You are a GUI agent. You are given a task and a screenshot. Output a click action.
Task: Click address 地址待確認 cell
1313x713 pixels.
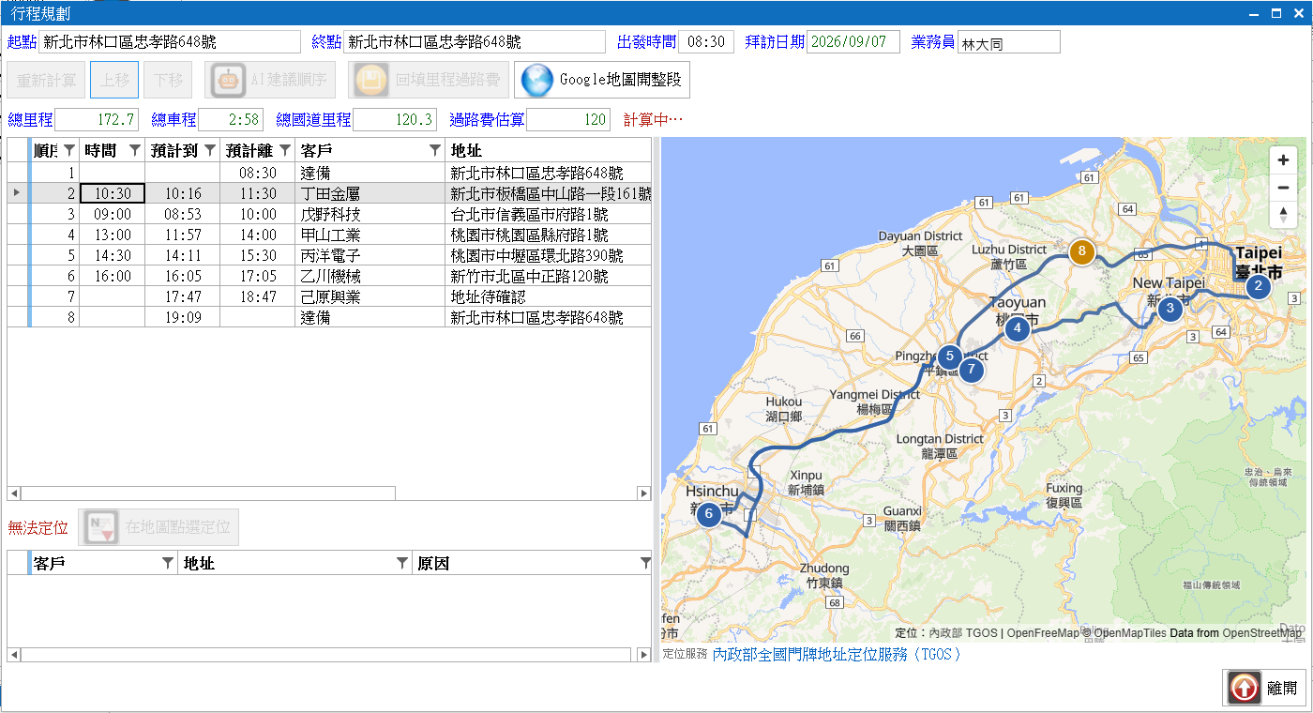coord(548,296)
